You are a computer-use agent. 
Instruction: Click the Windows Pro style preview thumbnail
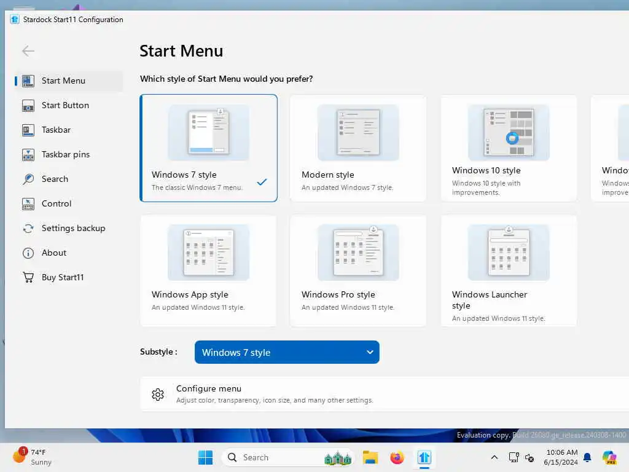358,253
